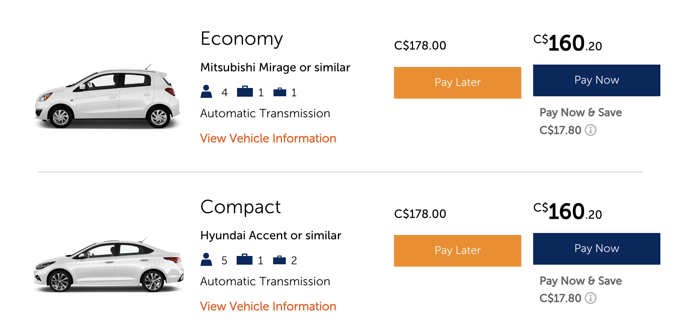Click the Economy category heading
The height and width of the screenshot is (336, 681).
click(x=242, y=39)
